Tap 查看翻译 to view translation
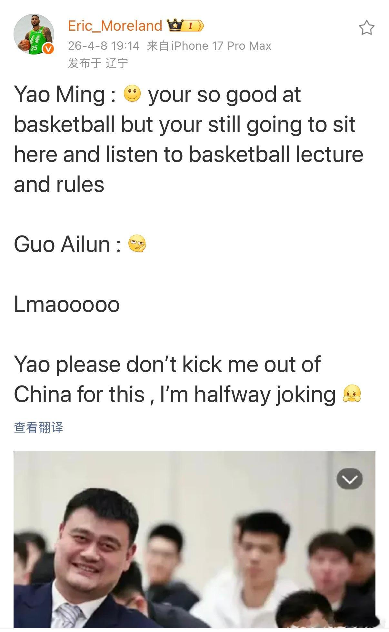This screenshot has width=389, height=632. pyautogui.click(x=38, y=427)
